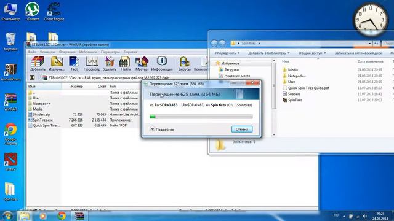The height and width of the screenshot is (221, 394).
Task: Open the Общий доступ dropdown in Explorer
Action: (312, 53)
